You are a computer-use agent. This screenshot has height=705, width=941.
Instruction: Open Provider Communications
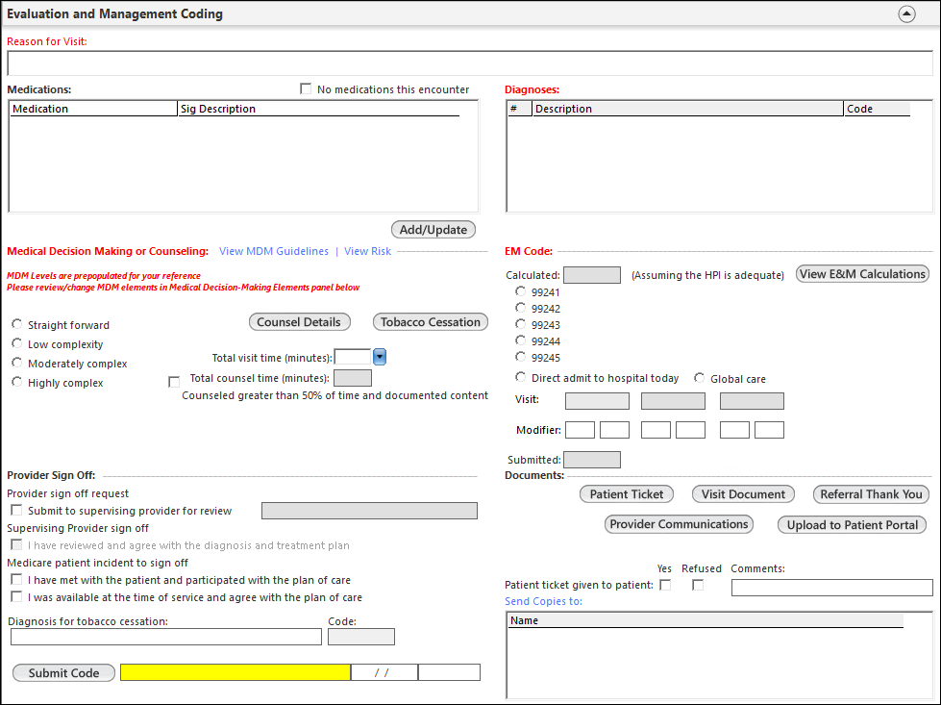point(679,524)
